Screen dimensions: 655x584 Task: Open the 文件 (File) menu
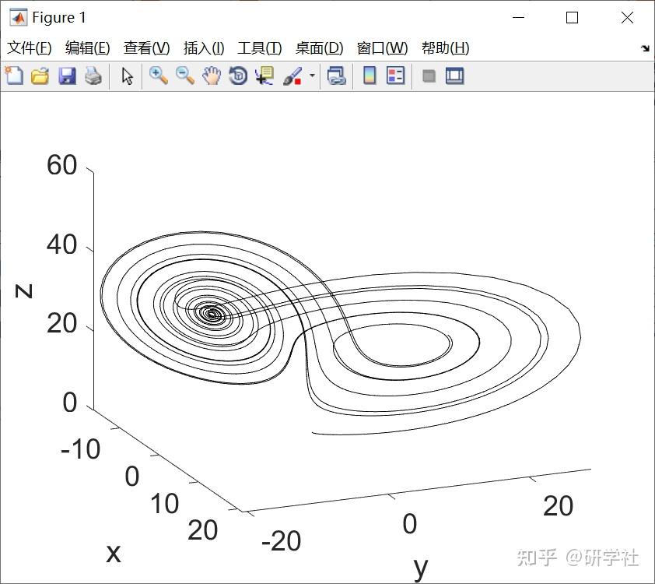tap(29, 47)
